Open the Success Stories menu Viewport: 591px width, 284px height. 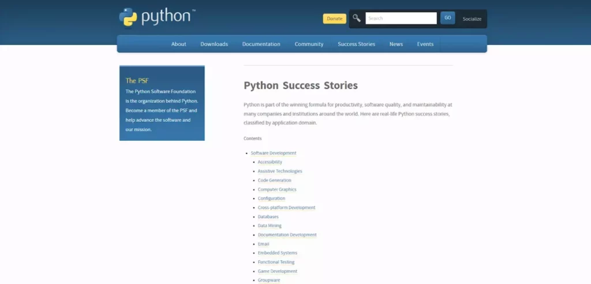pyautogui.click(x=356, y=44)
